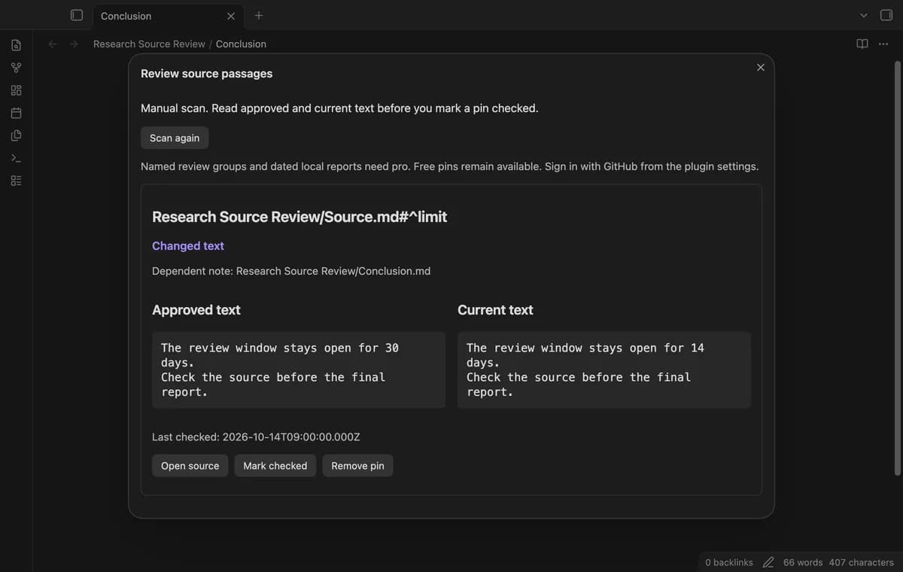The width and height of the screenshot is (903, 572).
Task: Click the Scan again button
Action: 175,138
